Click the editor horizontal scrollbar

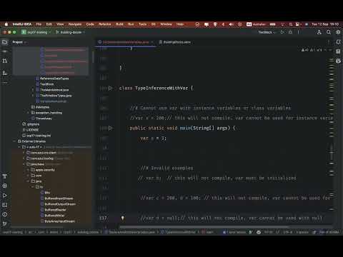[205, 227]
